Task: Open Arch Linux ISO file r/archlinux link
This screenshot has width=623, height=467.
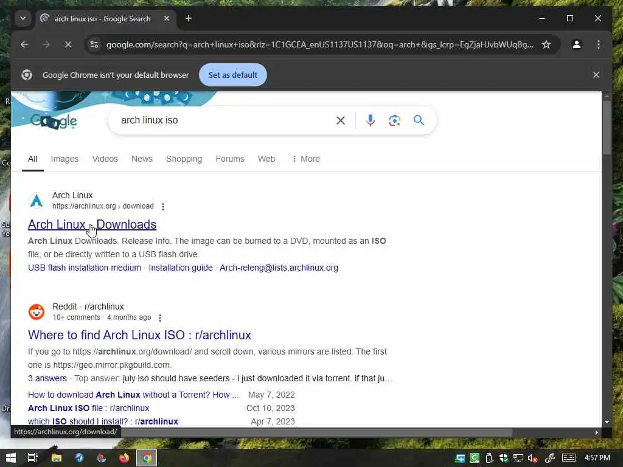Action: (x=89, y=408)
